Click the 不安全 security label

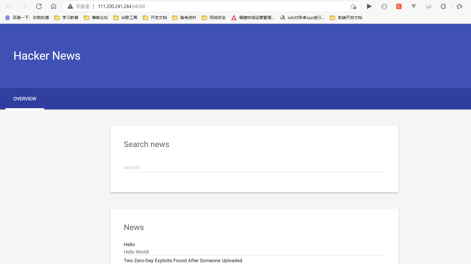click(x=83, y=6)
